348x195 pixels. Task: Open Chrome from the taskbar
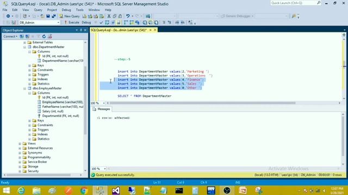(84, 190)
